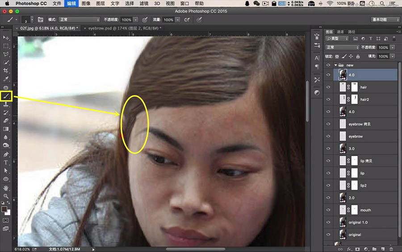This screenshot has height=252, width=402.
Task: Open the brush panel toggle
Action: click(41, 20)
